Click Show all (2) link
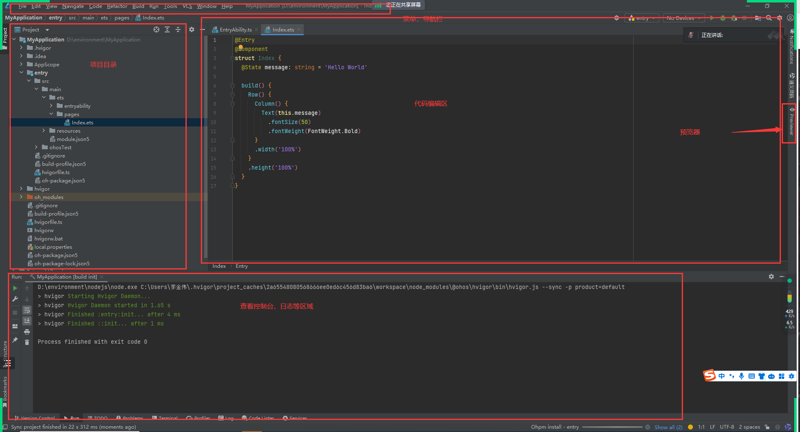This screenshot has height=432, width=800. point(668,427)
